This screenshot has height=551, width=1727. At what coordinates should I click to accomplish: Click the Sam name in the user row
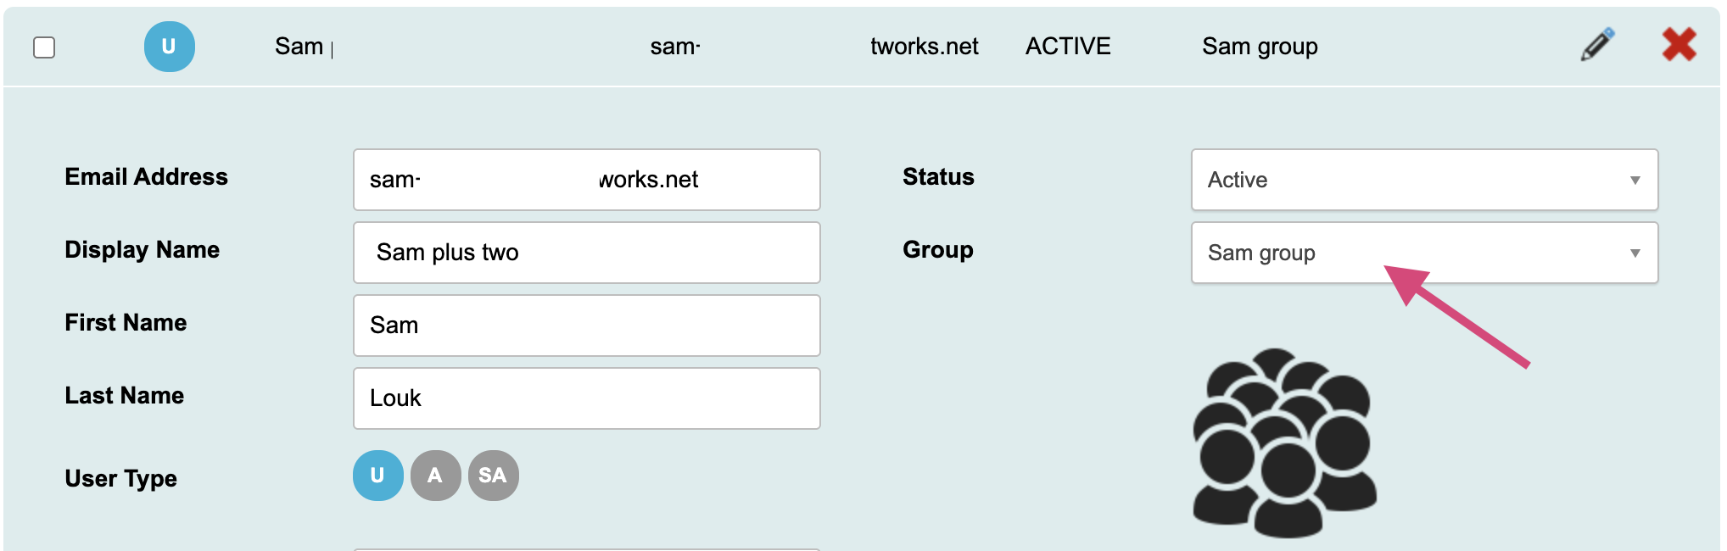pos(299,47)
